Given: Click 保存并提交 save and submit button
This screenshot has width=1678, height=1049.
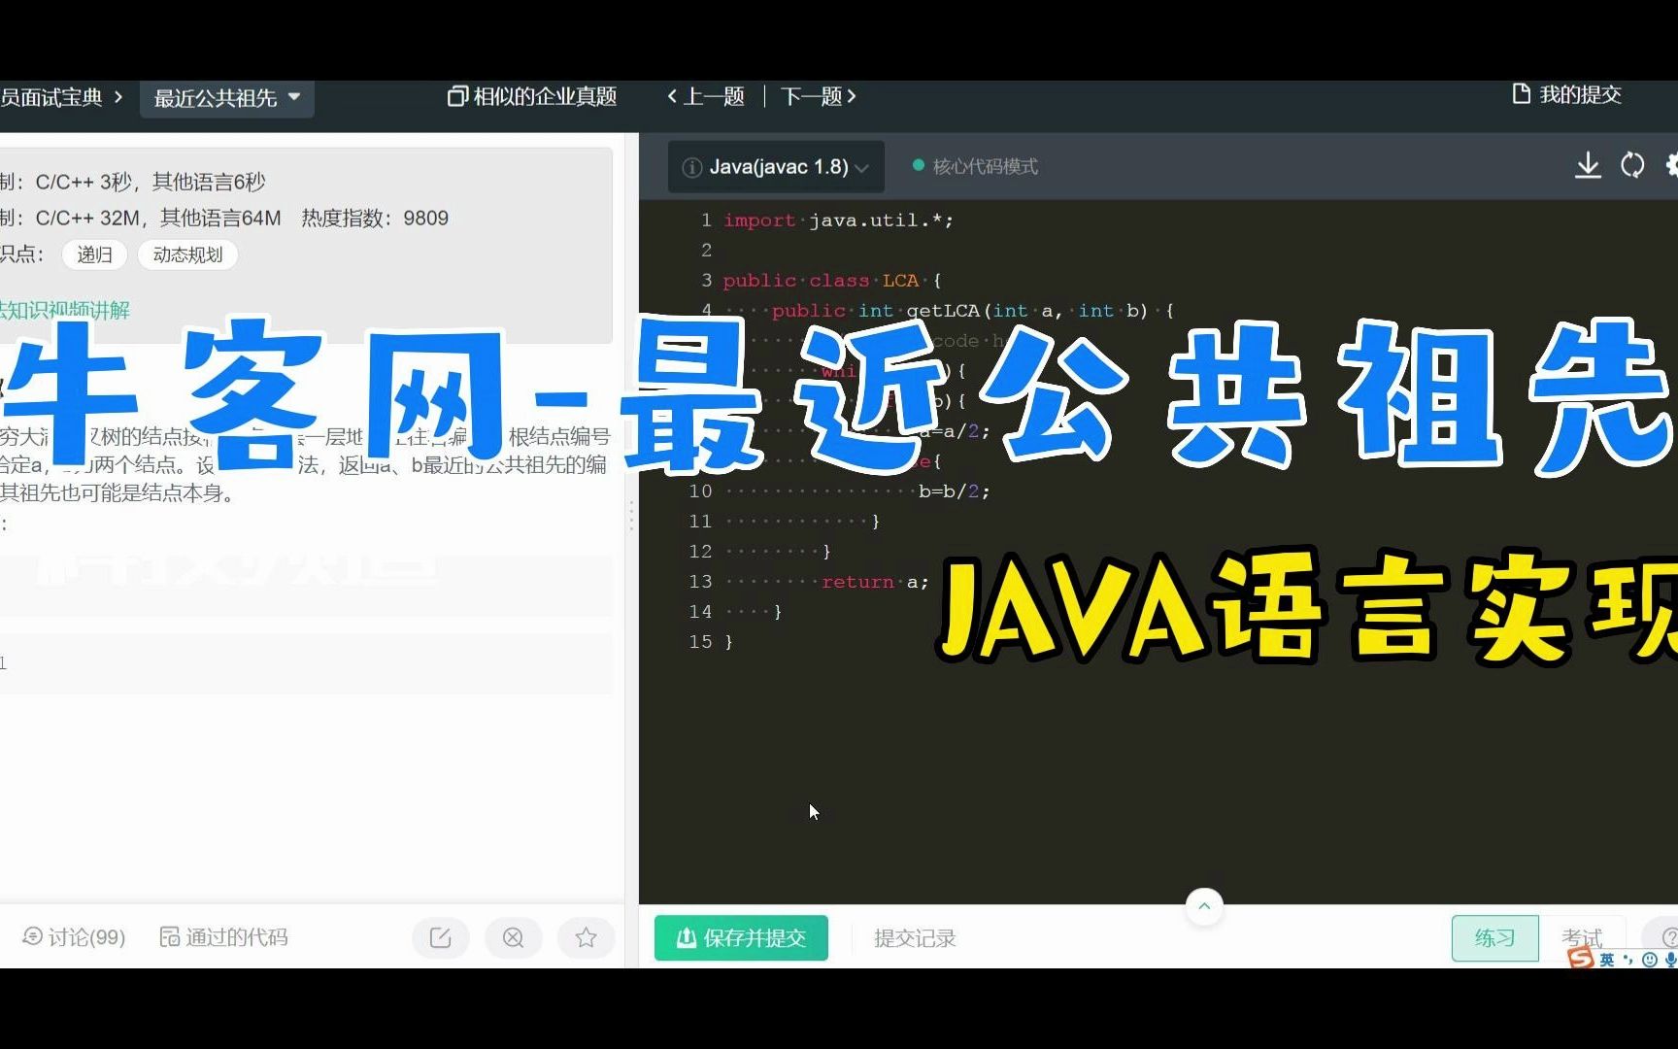Looking at the screenshot, I should point(741,937).
